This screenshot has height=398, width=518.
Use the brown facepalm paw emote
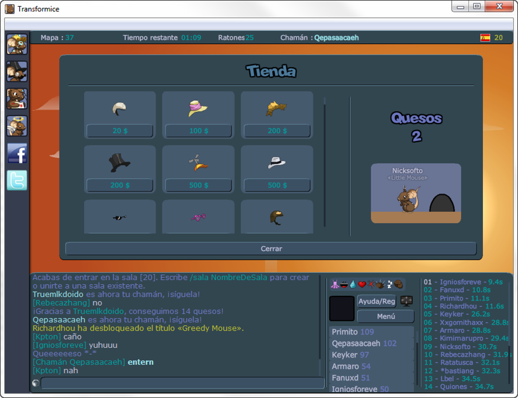(399, 284)
